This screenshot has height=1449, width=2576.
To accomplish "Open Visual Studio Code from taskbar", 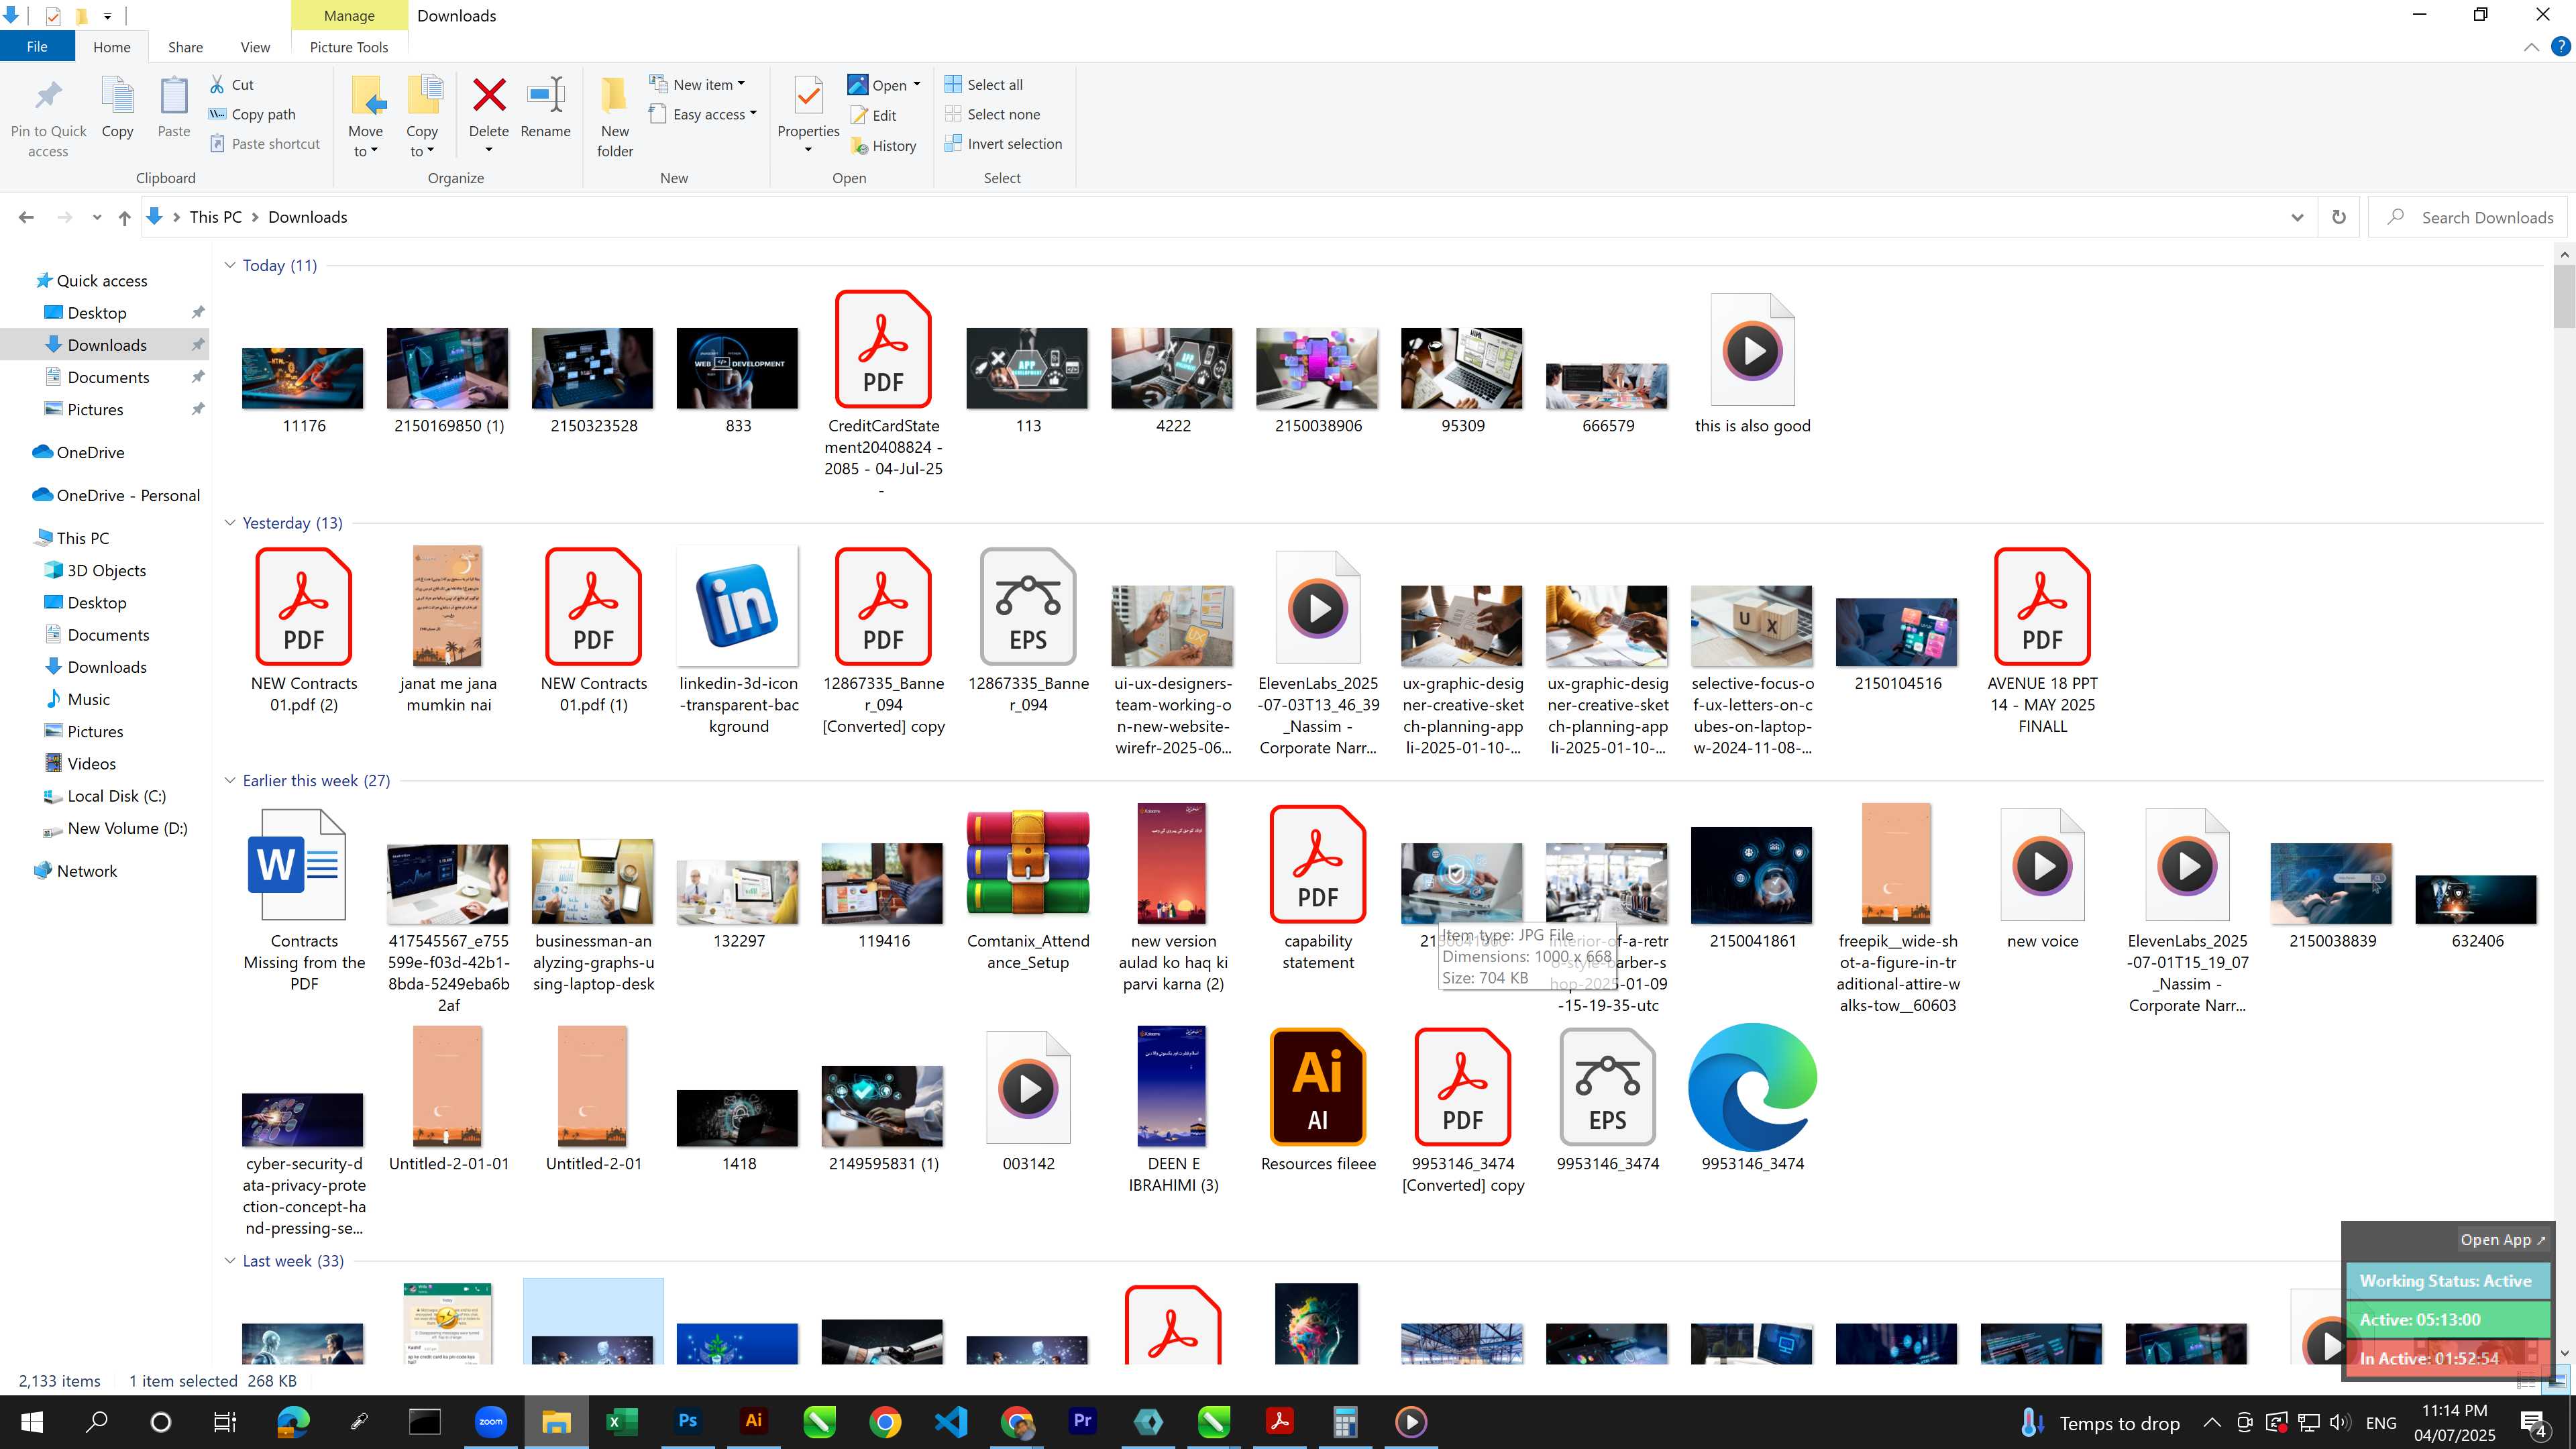I will click(951, 1421).
